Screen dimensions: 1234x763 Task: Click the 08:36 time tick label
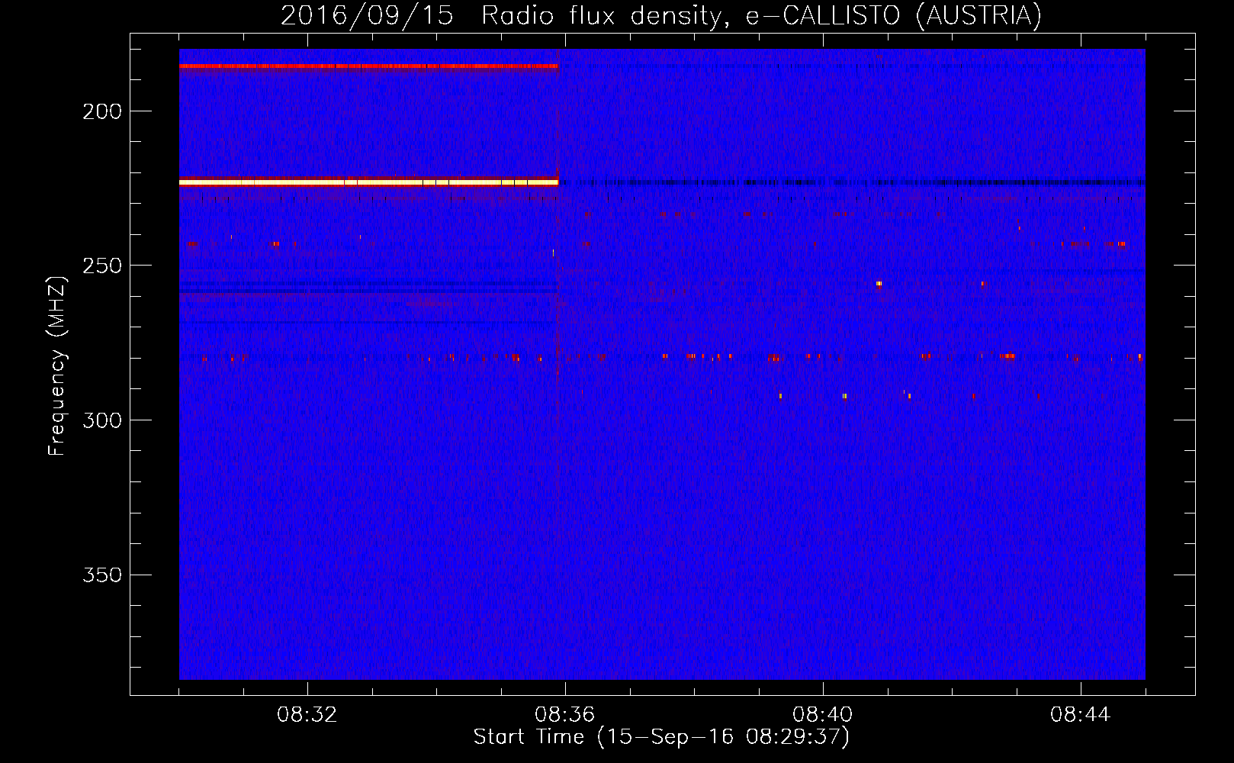(x=565, y=715)
